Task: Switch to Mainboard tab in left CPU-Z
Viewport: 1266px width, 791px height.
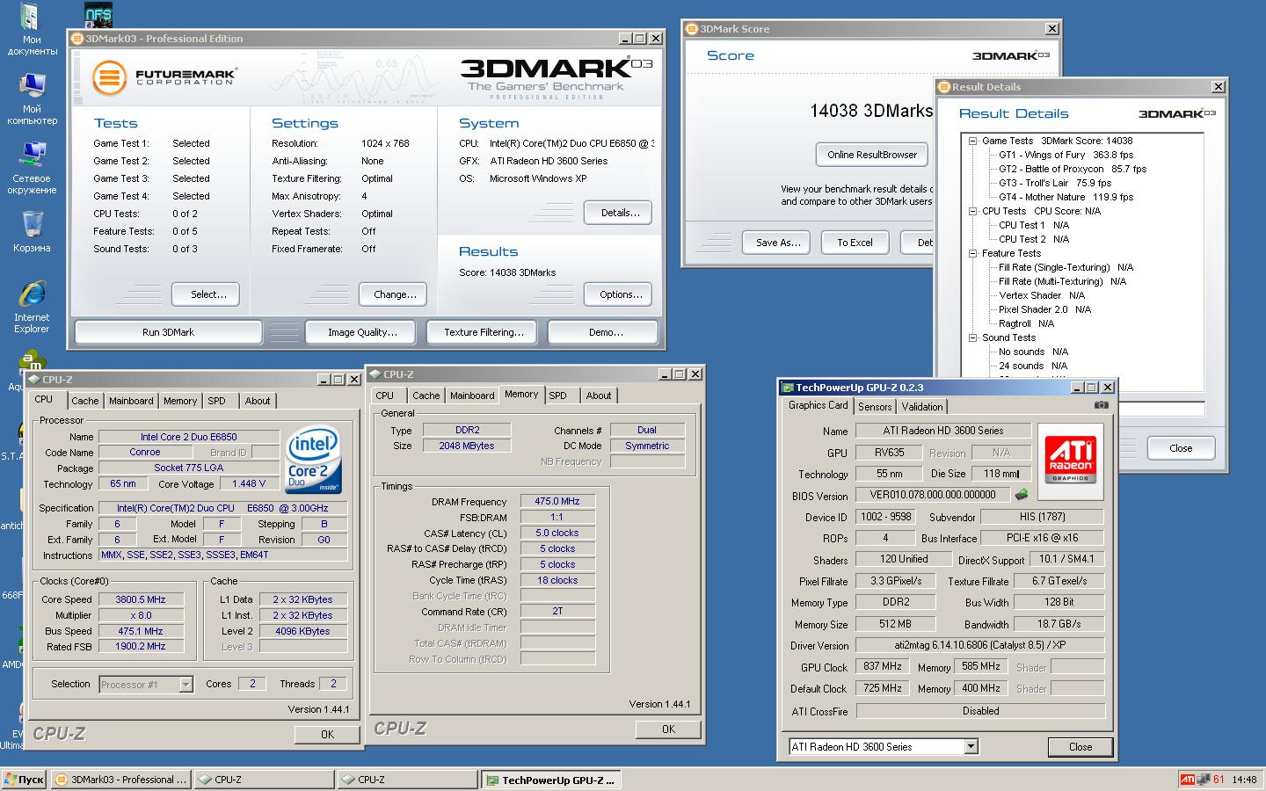Action: click(x=131, y=401)
